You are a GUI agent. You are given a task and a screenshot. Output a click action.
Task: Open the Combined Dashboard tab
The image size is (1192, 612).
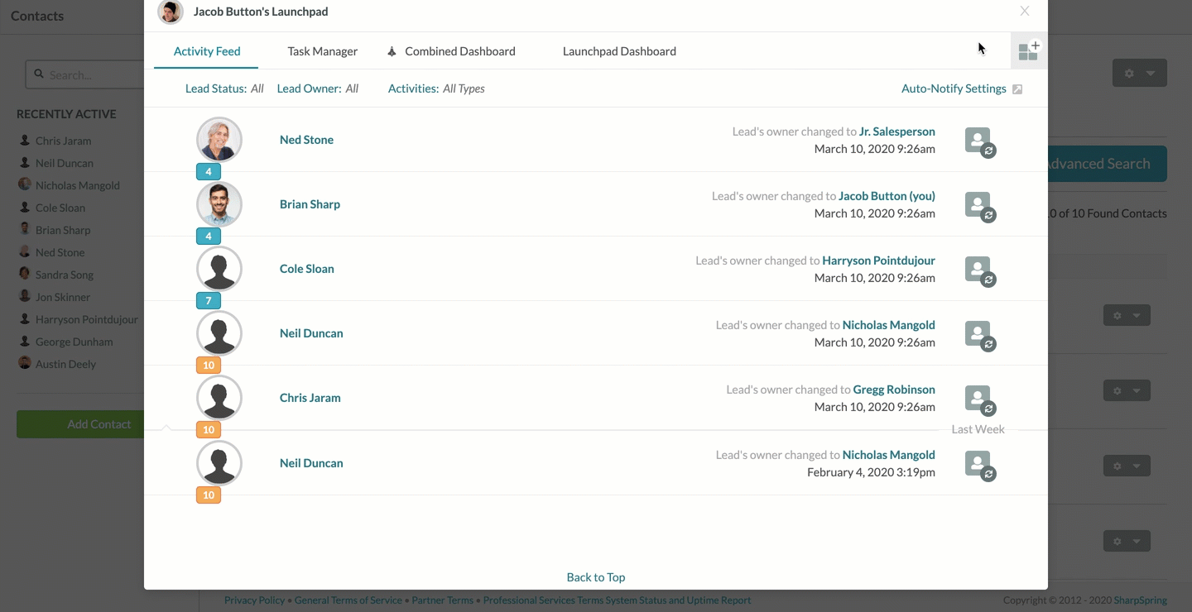pos(460,51)
